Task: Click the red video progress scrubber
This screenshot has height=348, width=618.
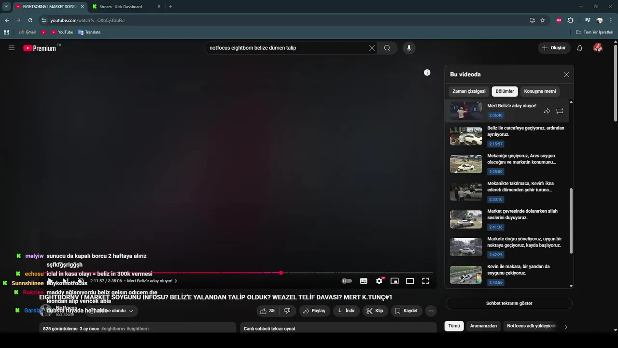Action: [281, 273]
